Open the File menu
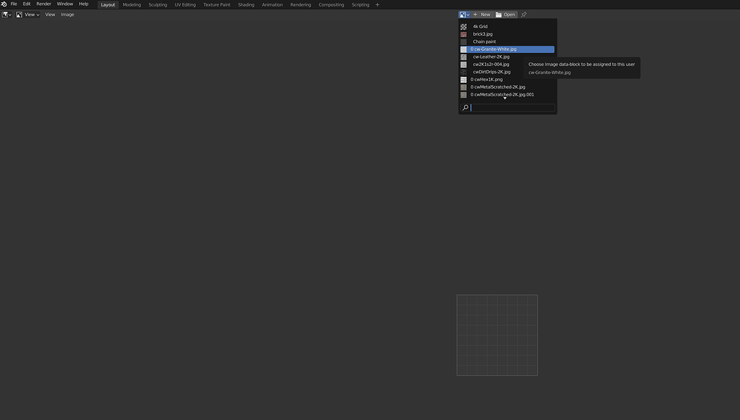Screen dimensions: 740x420 click(14, 4)
